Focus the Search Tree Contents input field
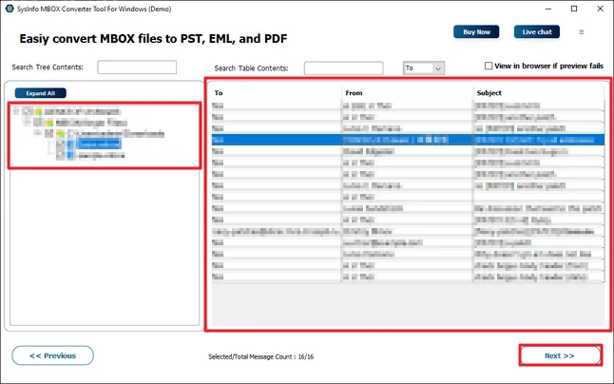614x384 pixels. click(x=137, y=67)
